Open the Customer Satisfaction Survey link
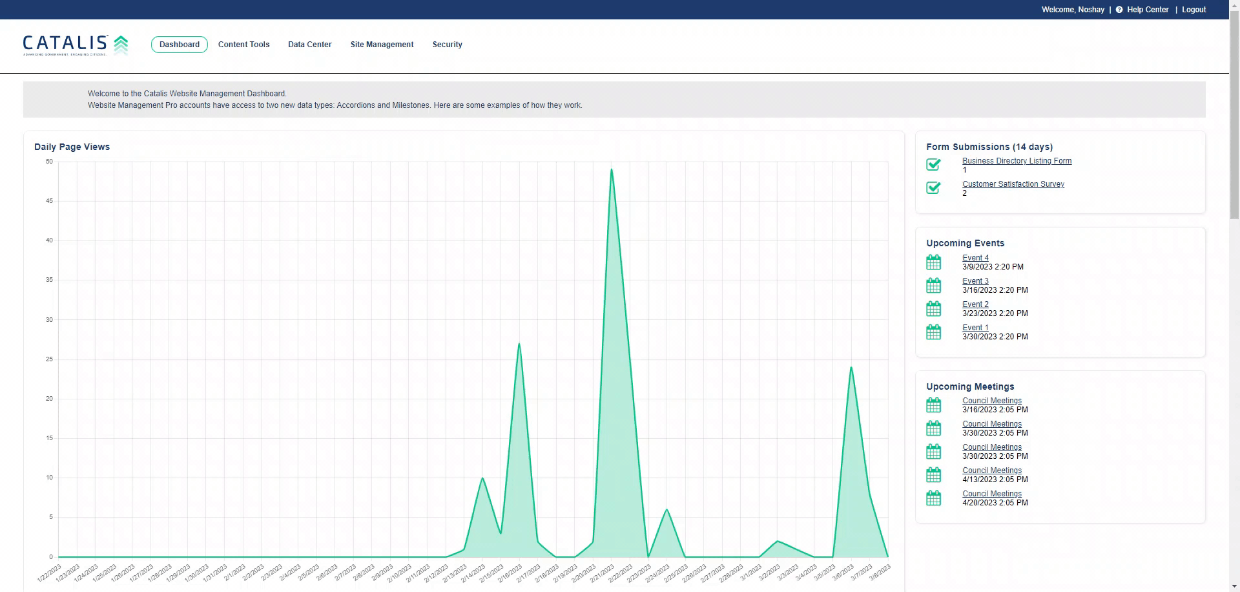The height and width of the screenshot is (592, 1240). point(1013,184)
